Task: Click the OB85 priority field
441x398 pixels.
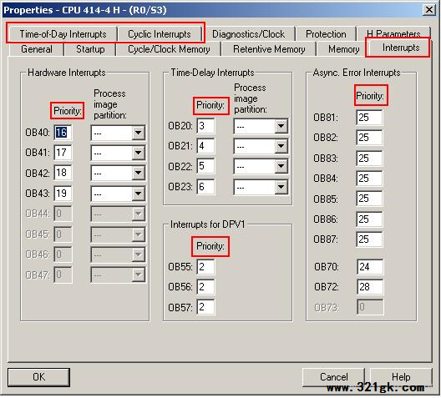Action: click(369, 199)
